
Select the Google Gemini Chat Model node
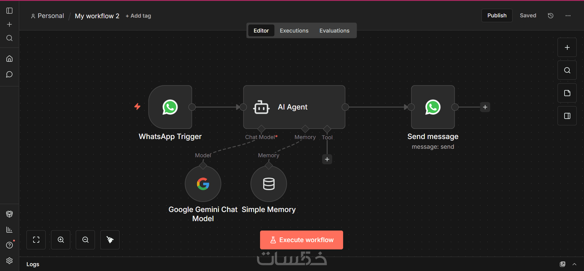coord(203,184)
